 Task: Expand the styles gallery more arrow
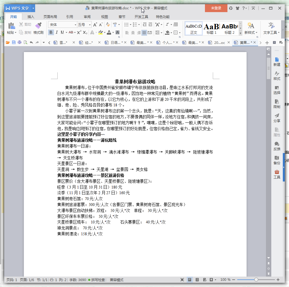(240, 33)
